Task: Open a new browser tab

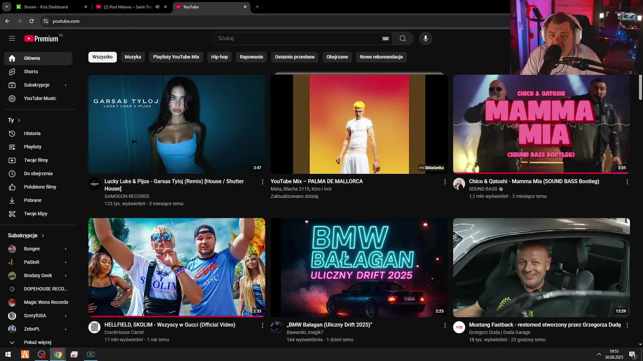Action: (x=257, y=7)
